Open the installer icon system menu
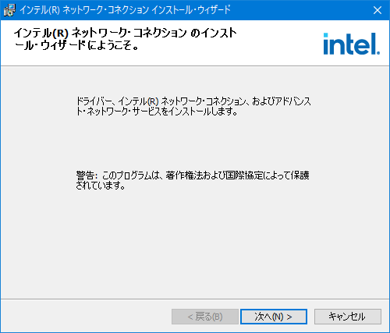Screen dimensions: 390x333 [x=10, y=10]
